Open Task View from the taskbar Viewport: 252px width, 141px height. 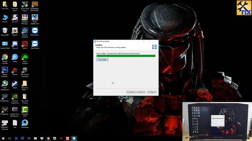pos(9,138)
